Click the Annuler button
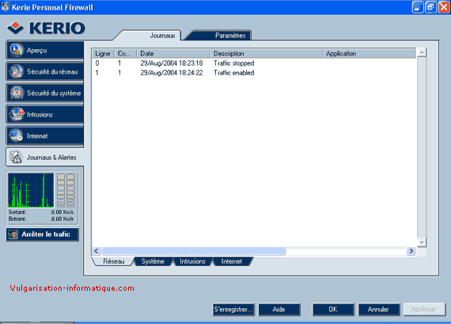Screen dimensions: 451x324 tap(378, 310)
